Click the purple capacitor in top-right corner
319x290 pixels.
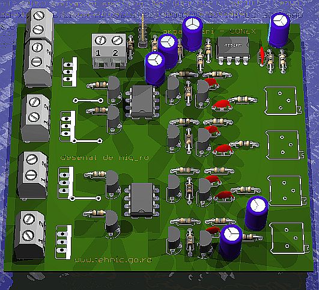point(279,30)
